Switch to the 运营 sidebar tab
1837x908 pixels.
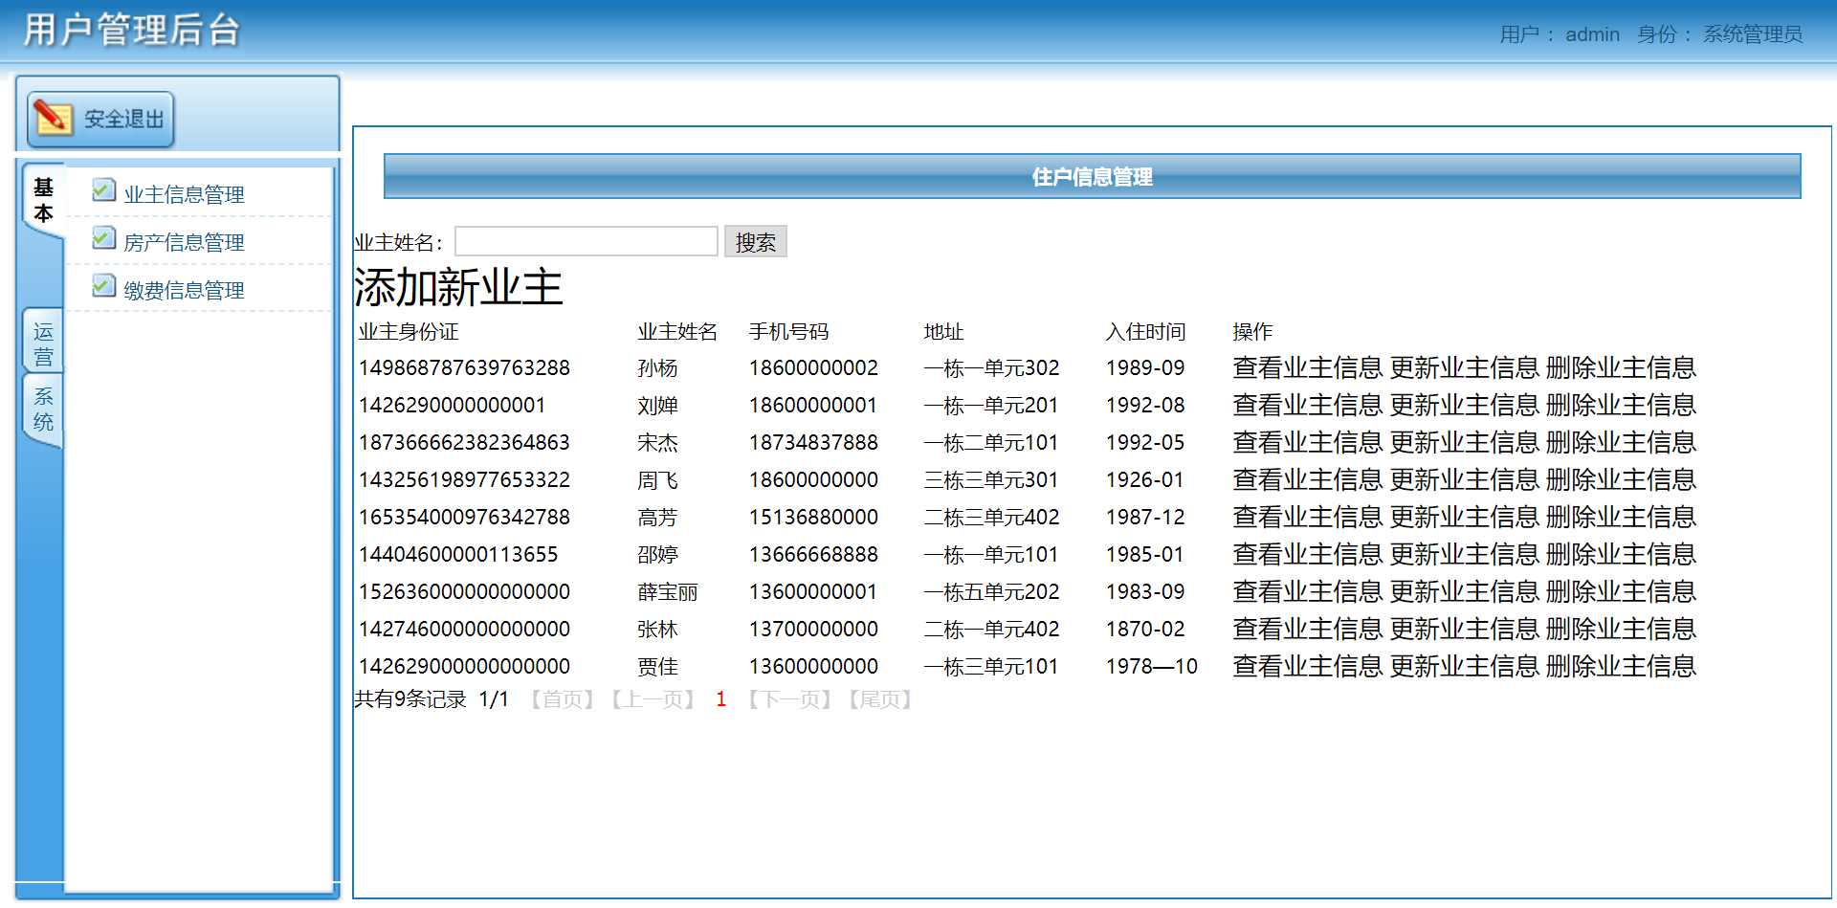click(x=42, y=340)
